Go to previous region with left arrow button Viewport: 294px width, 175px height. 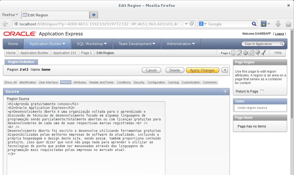[x=225, y=70]
